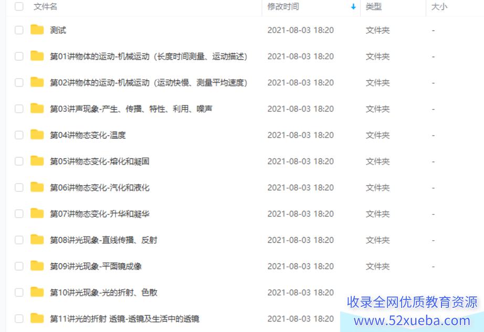Tick the select-all checkbox beside 文件名

pyautogui.click(x=19, y=6)
